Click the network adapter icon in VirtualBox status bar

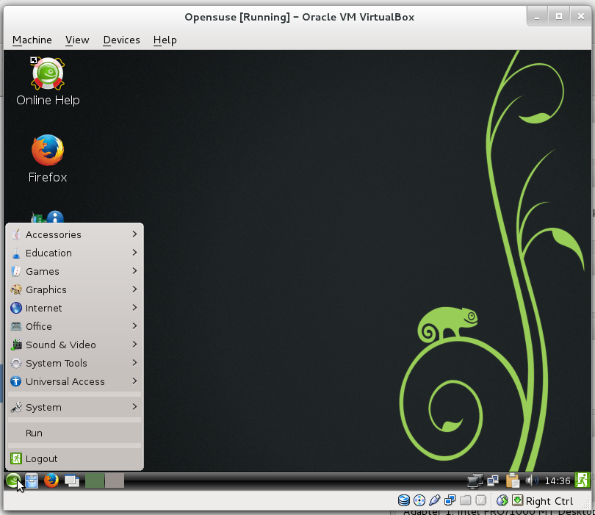pos(450,500)
